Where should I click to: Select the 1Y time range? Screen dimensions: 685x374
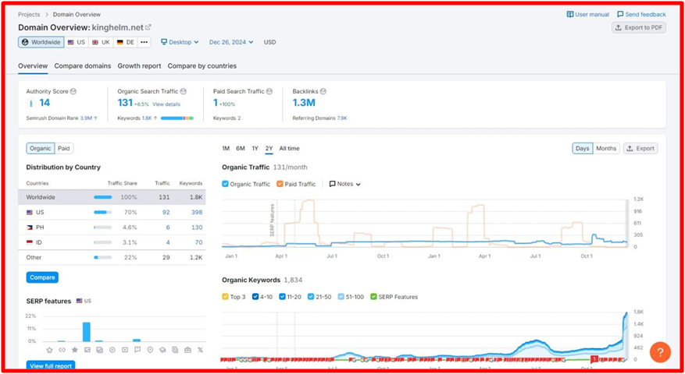pyautogui.click(x=255, y=148)
